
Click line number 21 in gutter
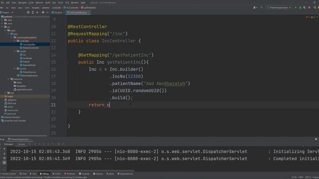[x=53, y=105]
